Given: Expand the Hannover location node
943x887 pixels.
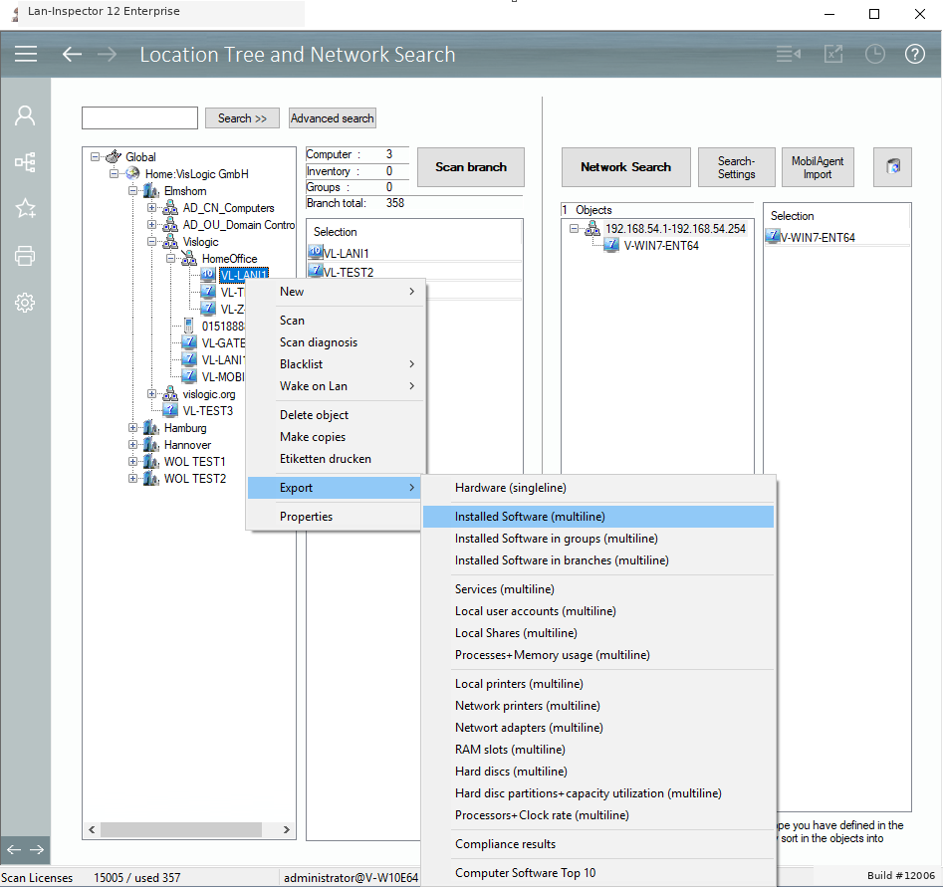Looking at the screenshot, I should [132, 444].
